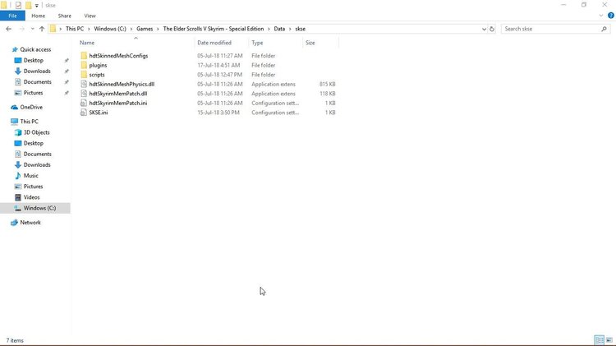Open the View ribbon tab
The height and width of the screenshot is (346, 616).
point(90,16)
